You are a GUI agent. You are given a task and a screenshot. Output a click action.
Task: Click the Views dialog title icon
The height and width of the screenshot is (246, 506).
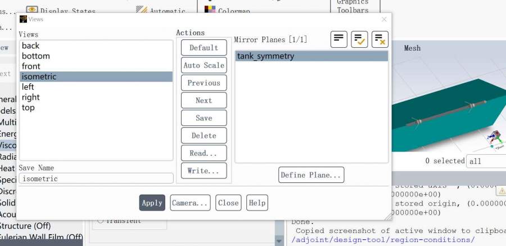23,19
